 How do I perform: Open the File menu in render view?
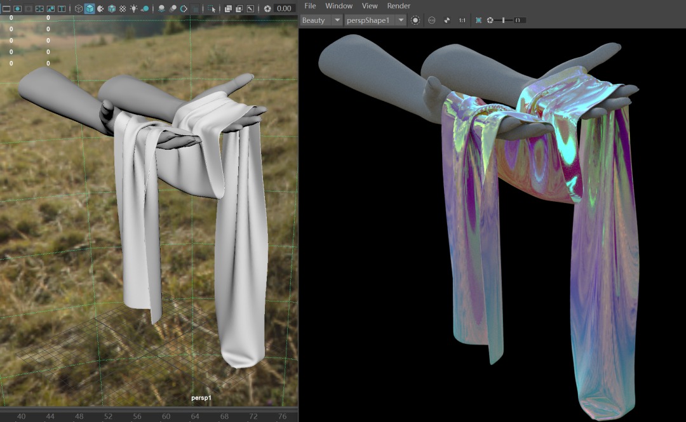coord(310,6)
